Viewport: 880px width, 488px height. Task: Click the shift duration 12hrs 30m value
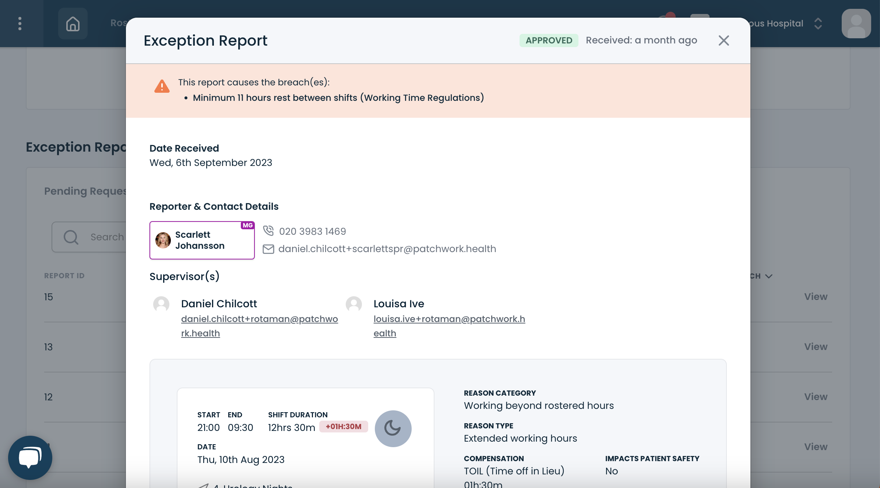click(291, 428)
